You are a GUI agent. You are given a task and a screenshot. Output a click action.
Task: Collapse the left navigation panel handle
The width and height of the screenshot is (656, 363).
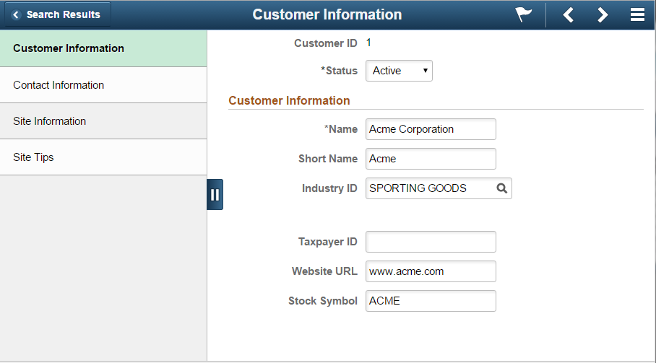[x=215, y=195]
